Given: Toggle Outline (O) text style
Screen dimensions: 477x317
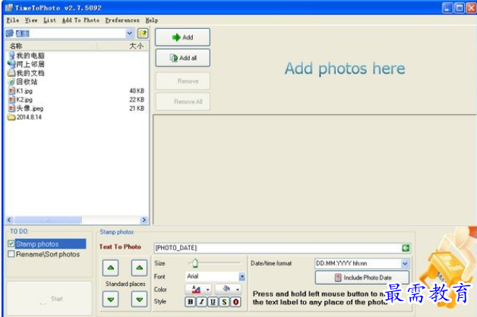Looking at the screenshot, I should click(235, 302).
